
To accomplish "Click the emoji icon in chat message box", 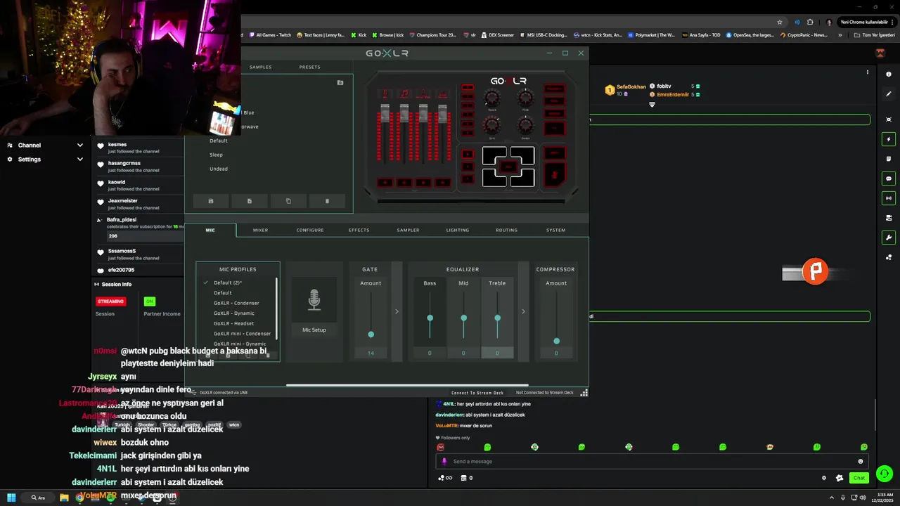I will (861, 462).
